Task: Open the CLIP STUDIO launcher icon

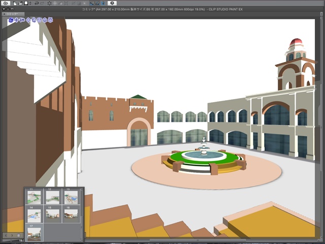Action: pyautogui.click(x=6, y=3)
